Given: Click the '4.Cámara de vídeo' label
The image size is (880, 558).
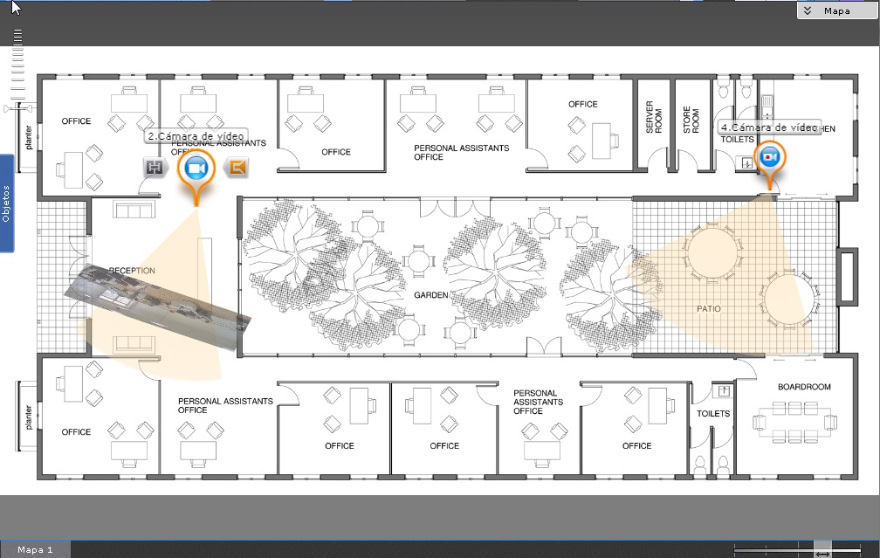Looking at the screenshot, I should [768, 127].
